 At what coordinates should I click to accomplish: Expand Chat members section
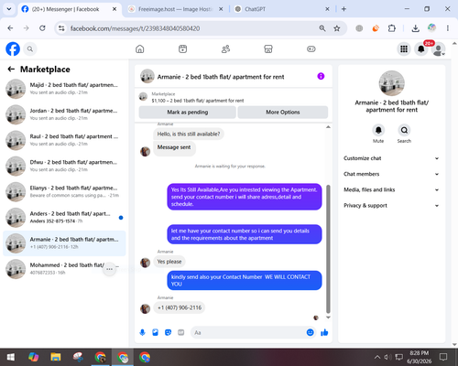391,174
